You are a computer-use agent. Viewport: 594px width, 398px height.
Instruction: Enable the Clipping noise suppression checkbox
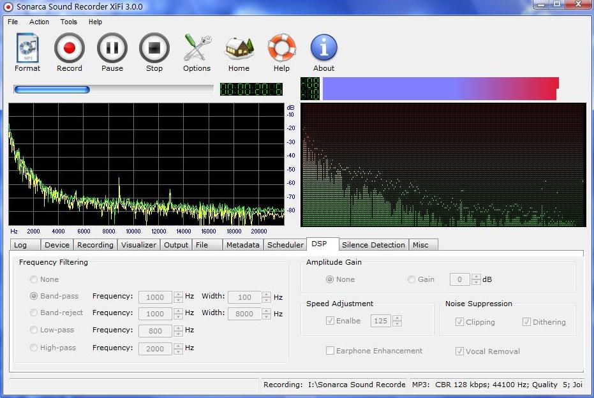[459, 322]
